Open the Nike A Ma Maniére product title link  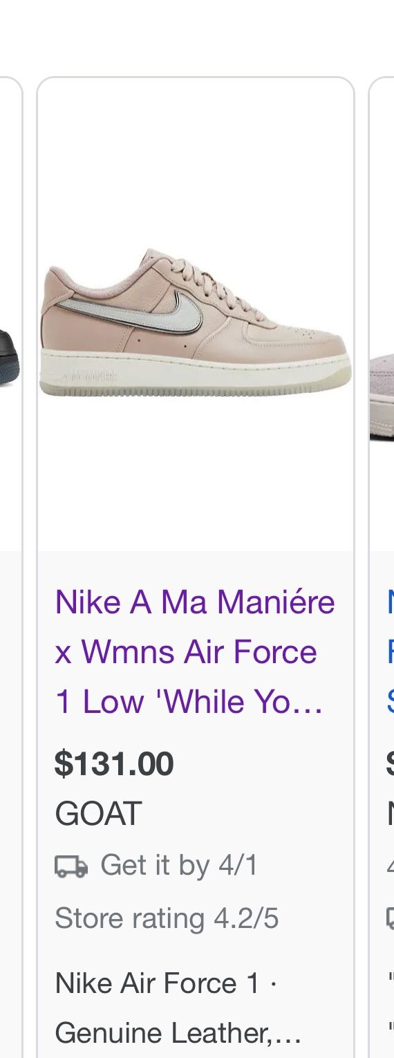click(195, 651)
